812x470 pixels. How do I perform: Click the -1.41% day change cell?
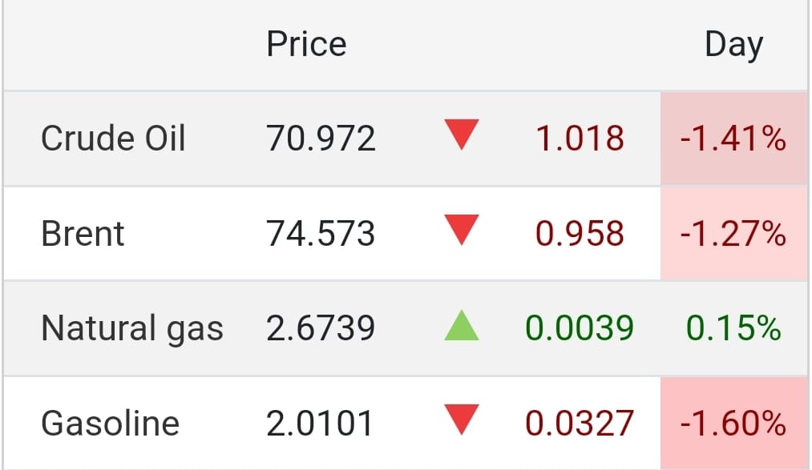coord(733,139)
